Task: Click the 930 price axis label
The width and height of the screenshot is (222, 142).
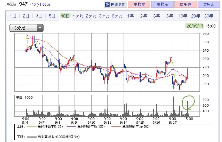Action: [206, 84]
